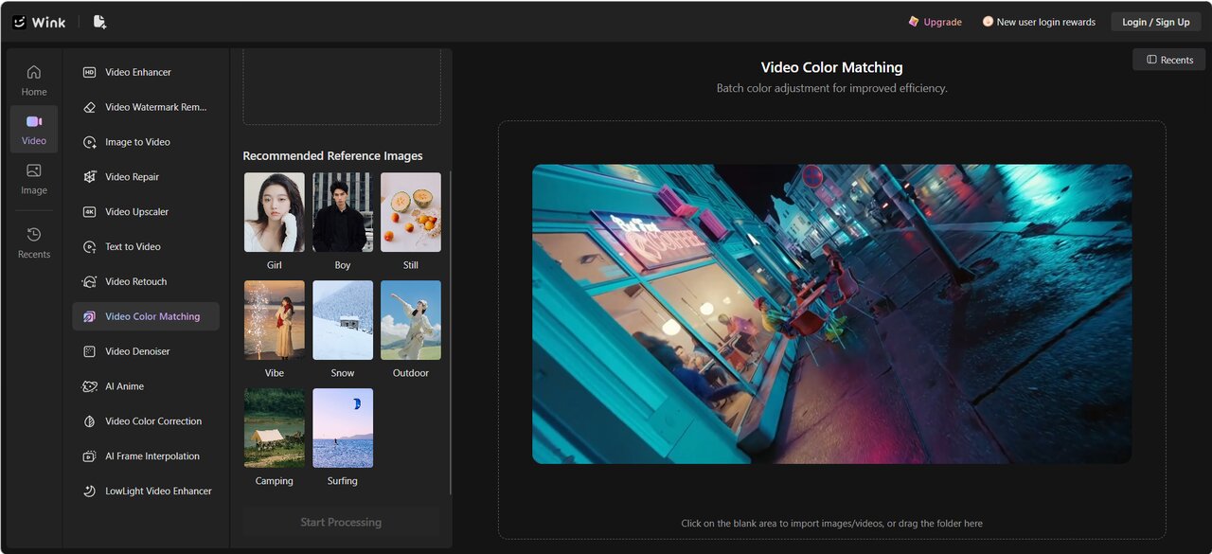Click the Video Repair icon
1212x554 pixels.
click(89, 177)
